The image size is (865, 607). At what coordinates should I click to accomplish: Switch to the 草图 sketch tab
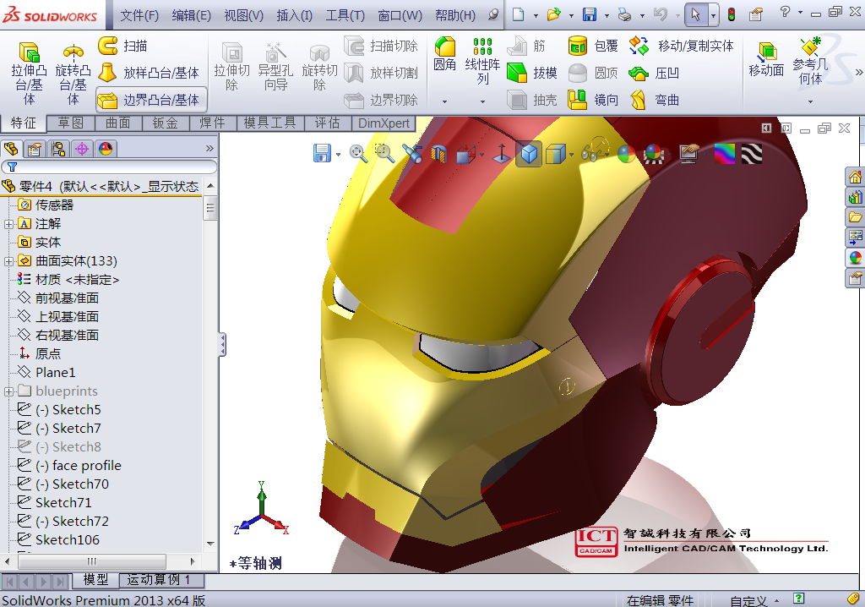point(71,123)
